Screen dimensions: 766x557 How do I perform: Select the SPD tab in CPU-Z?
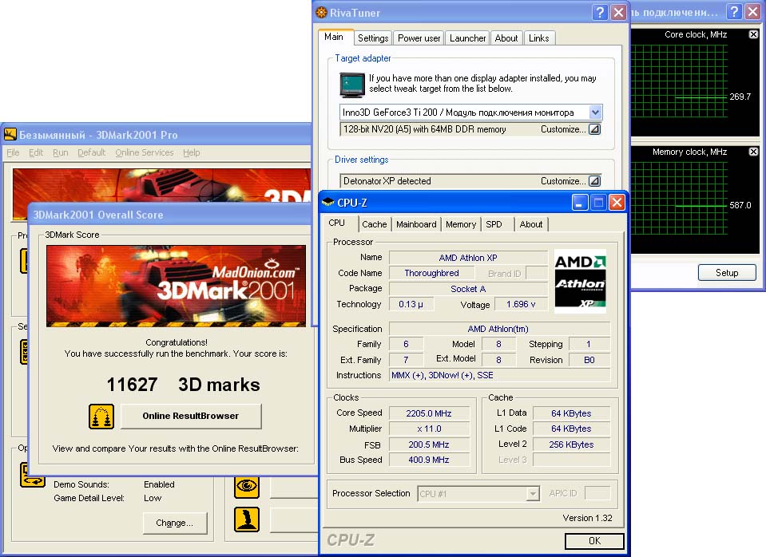(494, 224)
